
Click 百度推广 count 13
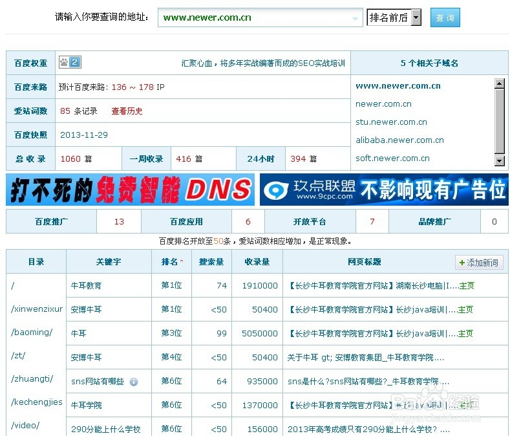coord(119,222)
